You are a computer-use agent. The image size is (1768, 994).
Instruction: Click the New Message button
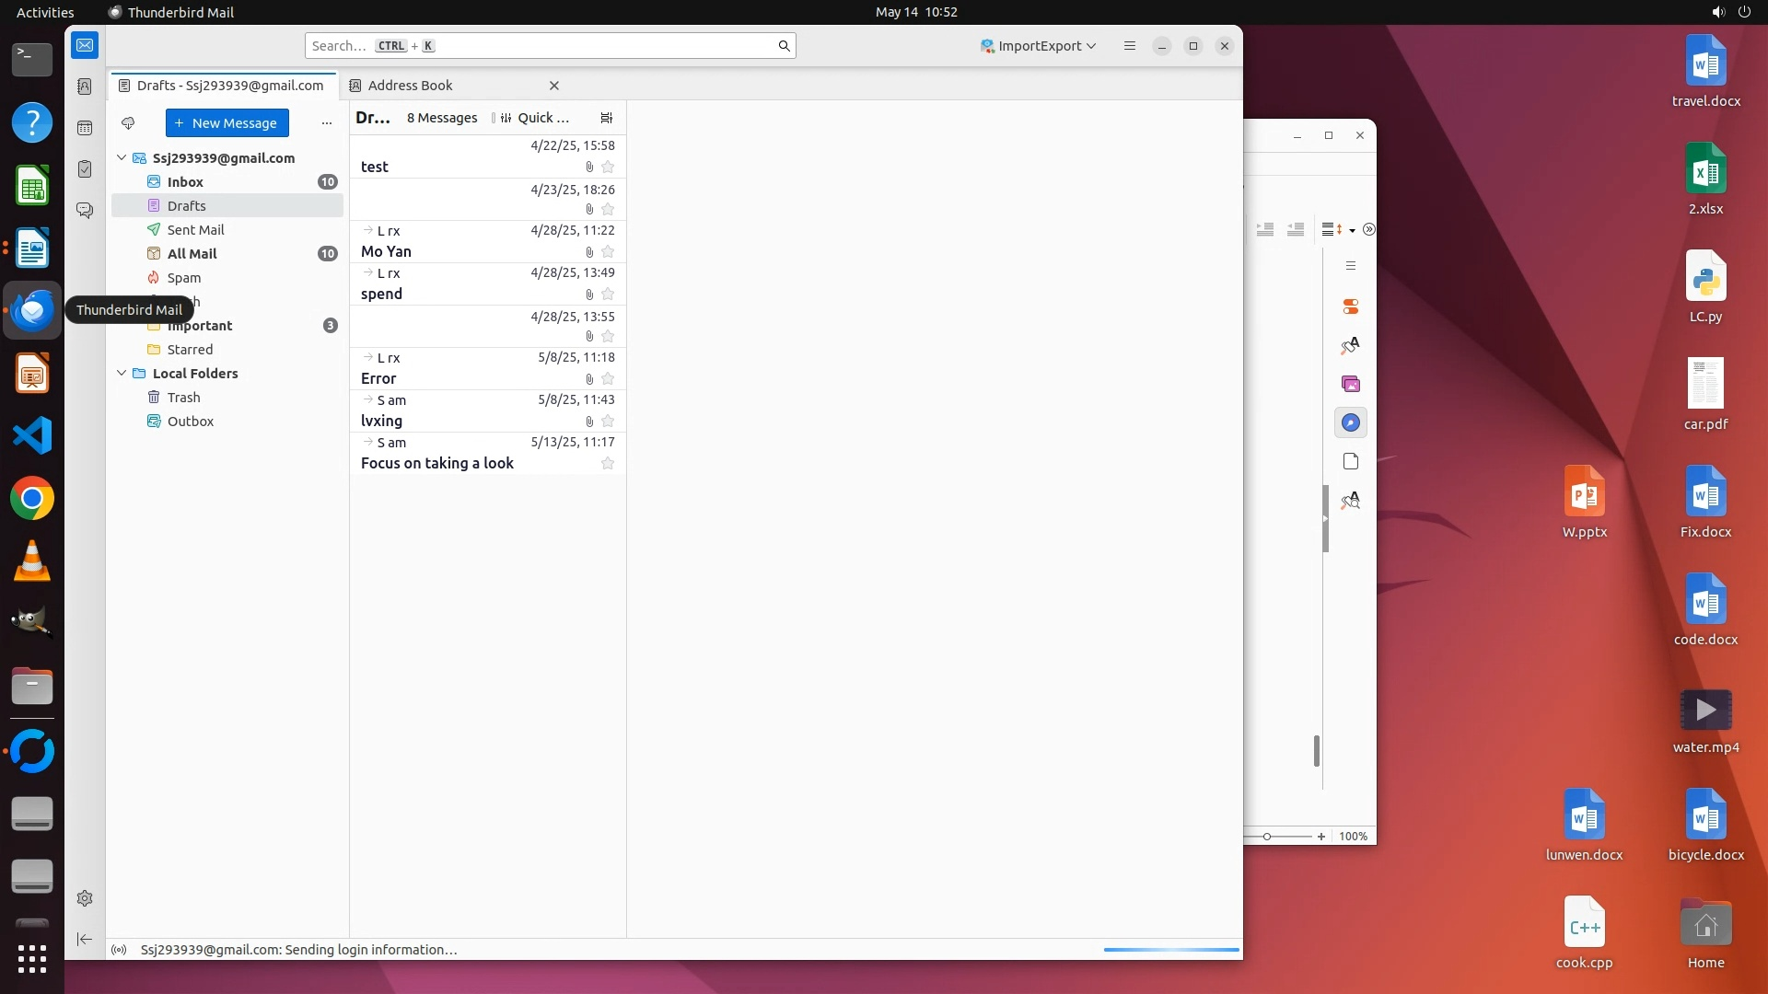(x=227, y=123)
